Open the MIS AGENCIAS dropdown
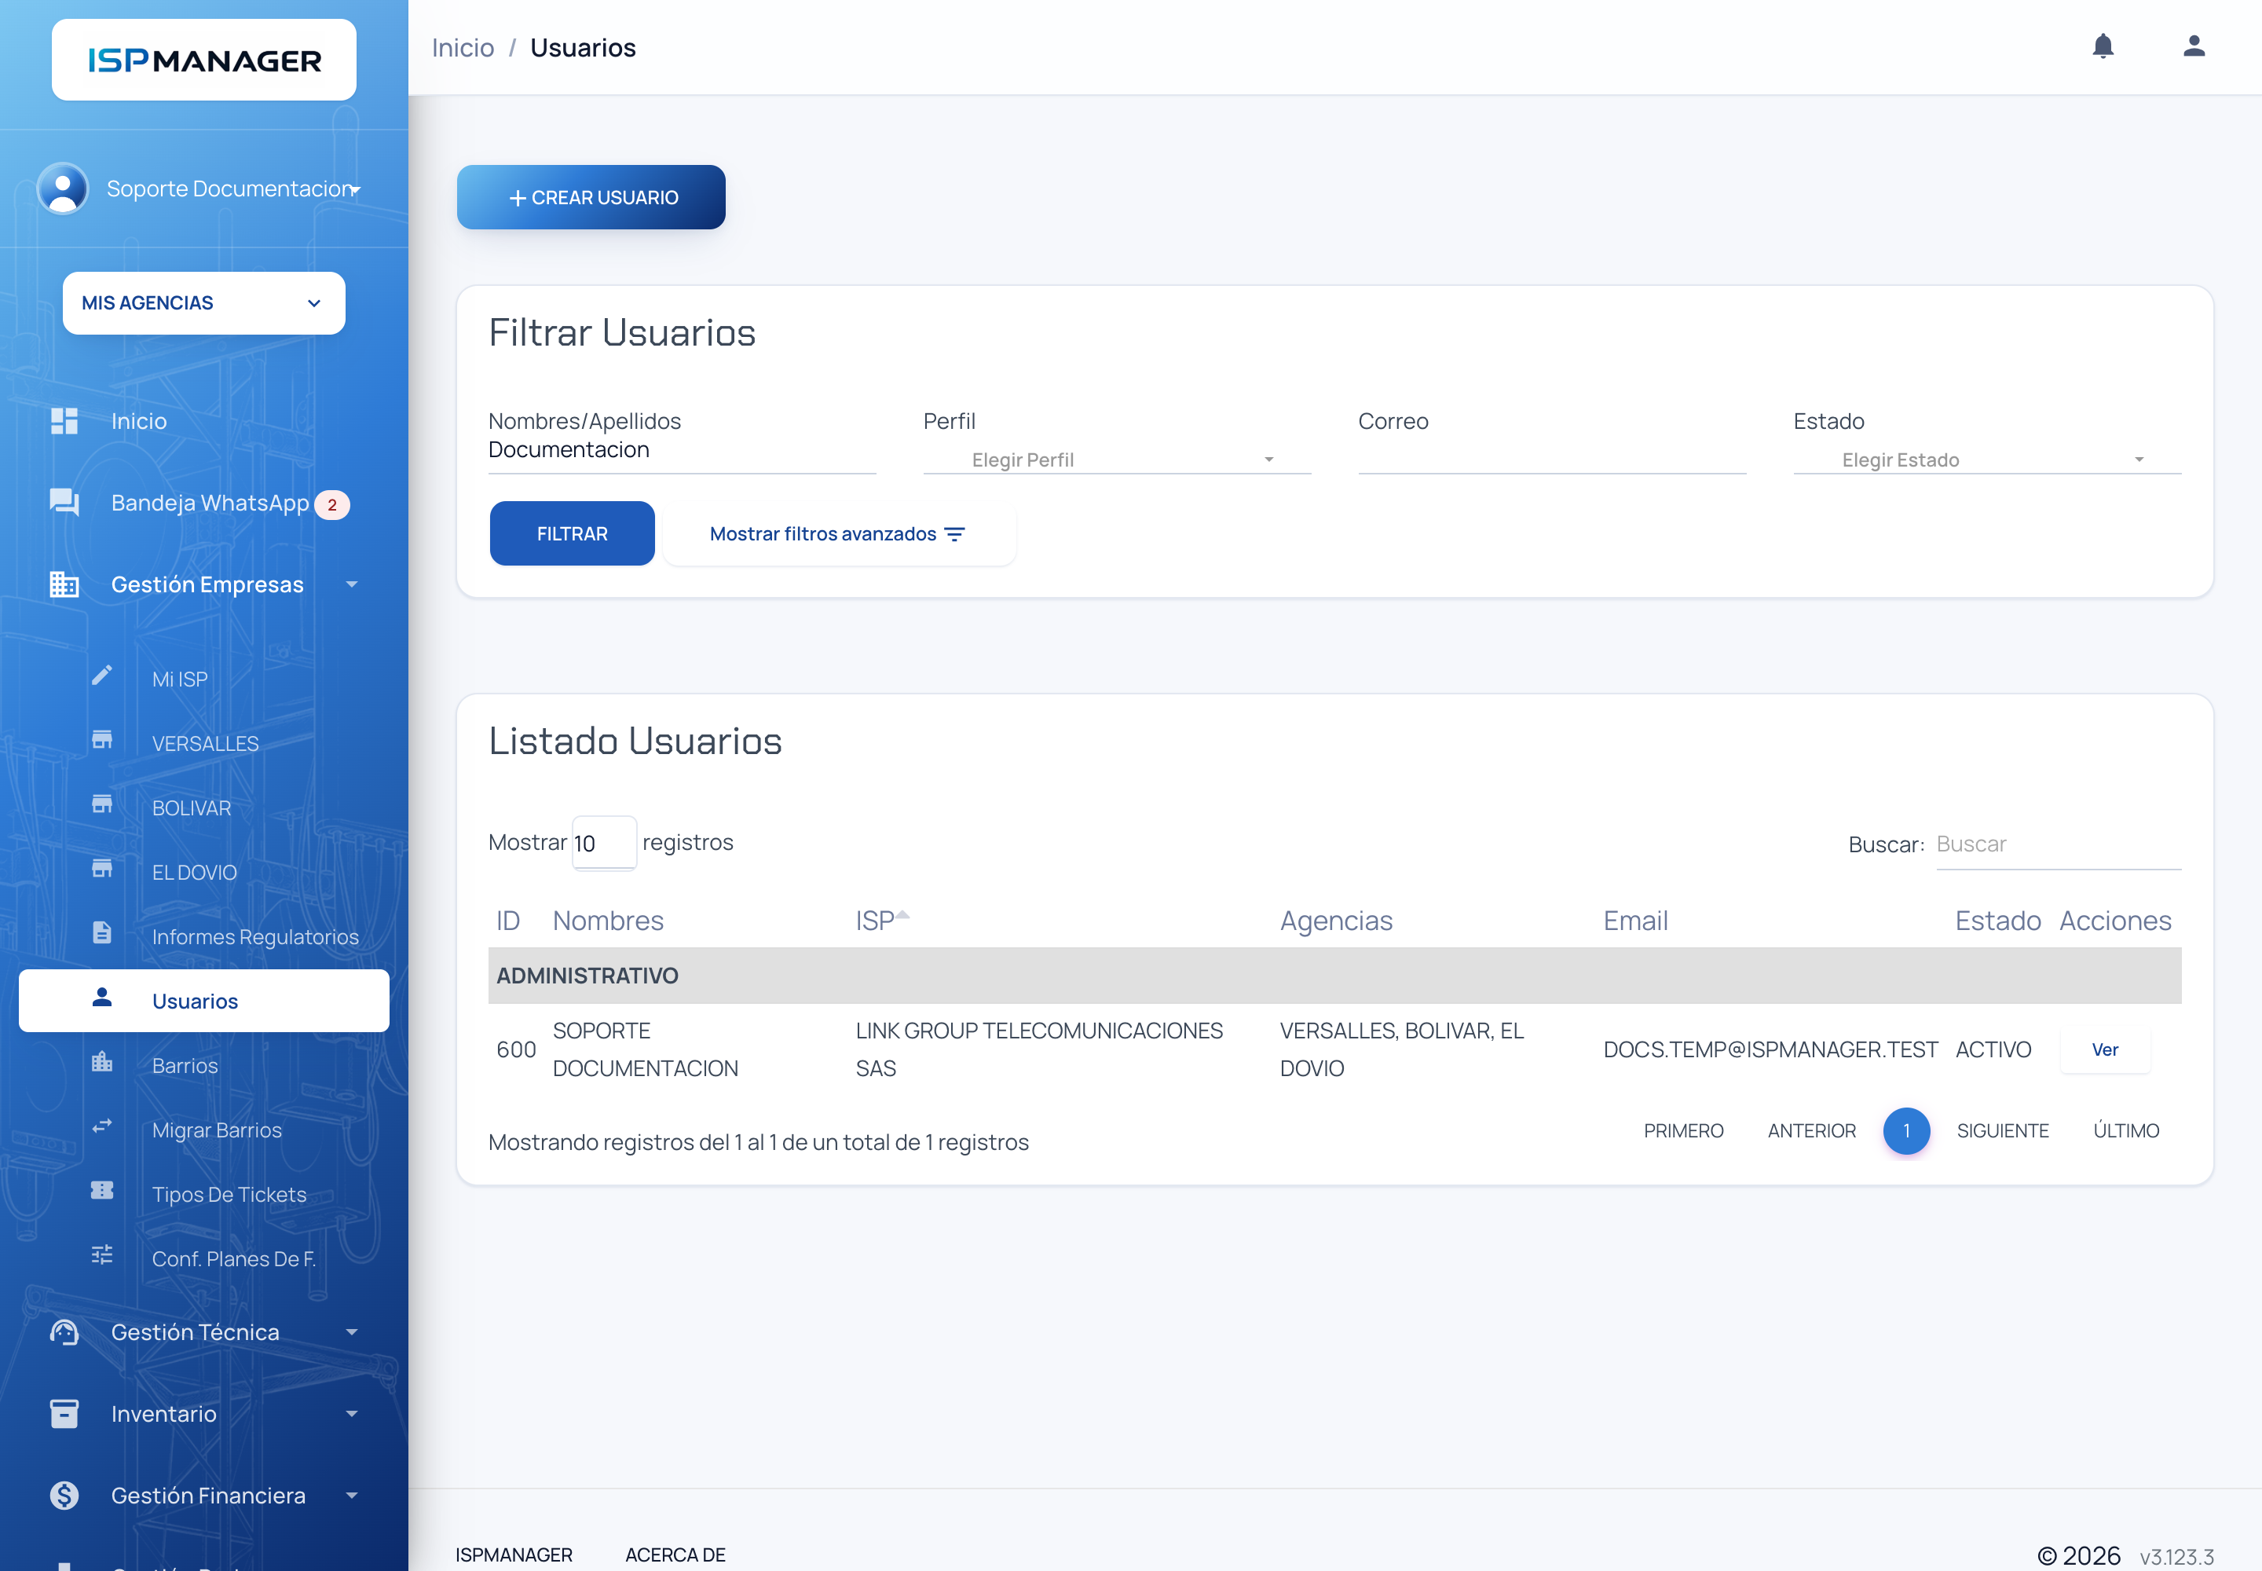The width and height of the screenshot is (2262, 1571). tap(203, 303)
